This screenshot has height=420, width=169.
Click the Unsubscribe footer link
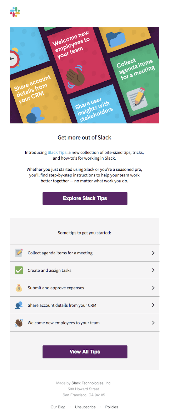[x=85, y=407]
